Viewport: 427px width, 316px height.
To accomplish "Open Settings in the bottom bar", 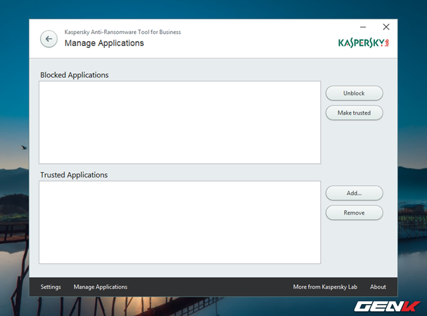I will (51, 287).
